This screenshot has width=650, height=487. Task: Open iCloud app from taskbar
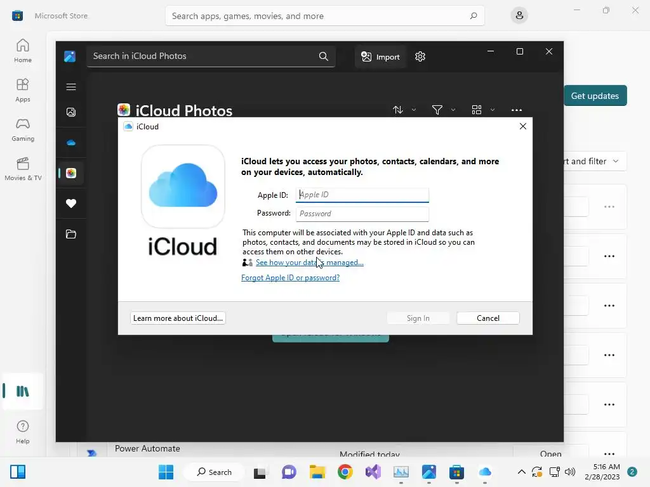(x=484, y=472)
